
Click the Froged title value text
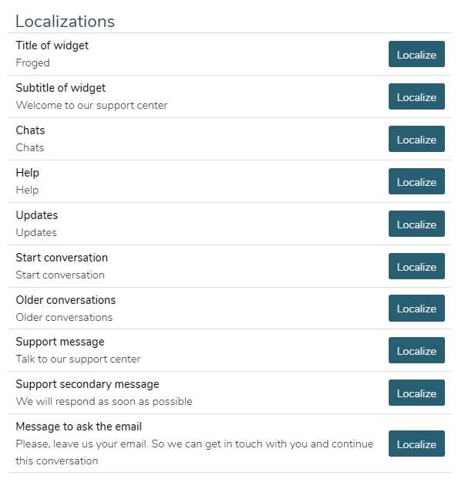33,63
